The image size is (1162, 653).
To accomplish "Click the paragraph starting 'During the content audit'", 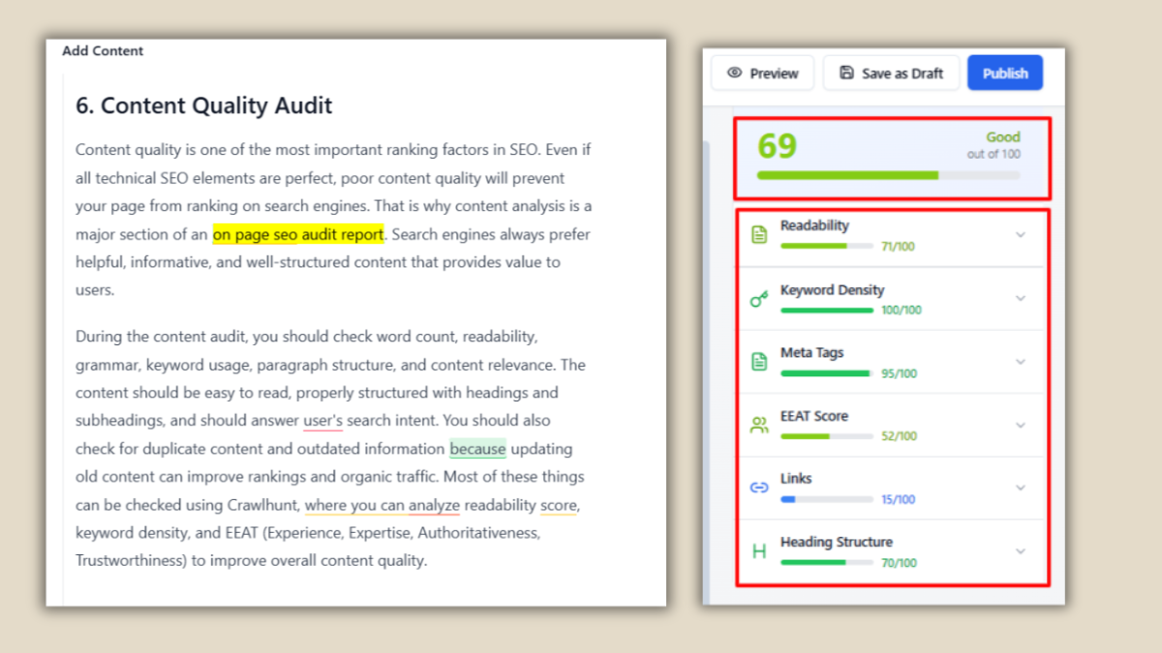I will click(331, 449).
